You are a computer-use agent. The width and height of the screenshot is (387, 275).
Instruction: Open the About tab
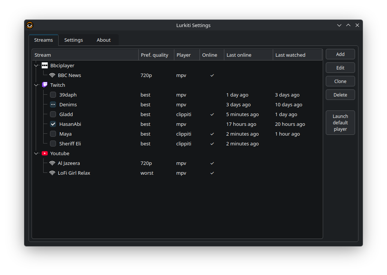click(x=104, y=40)
